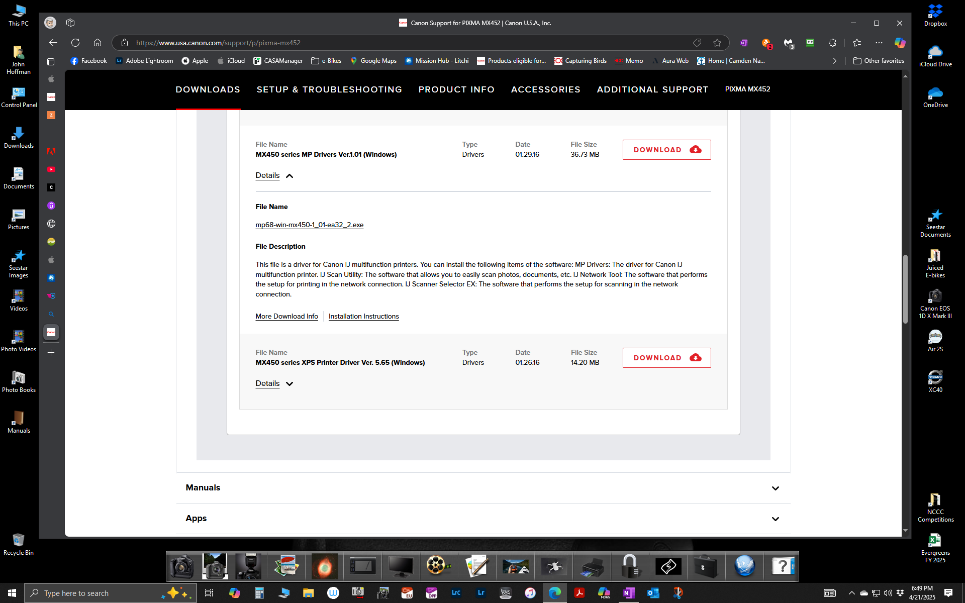Collapse Details for MP Drivers

pyautogui.click(x=274, y=175)
